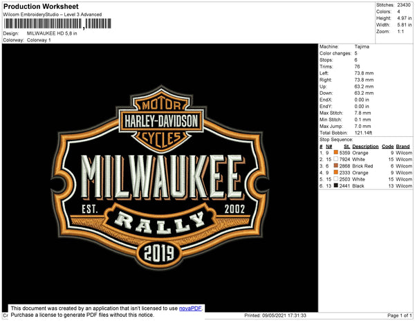The width and height of the screenshot is (415, 321).
Task: Click the Machine value "Tajima"
Action: tap(362, 46)
